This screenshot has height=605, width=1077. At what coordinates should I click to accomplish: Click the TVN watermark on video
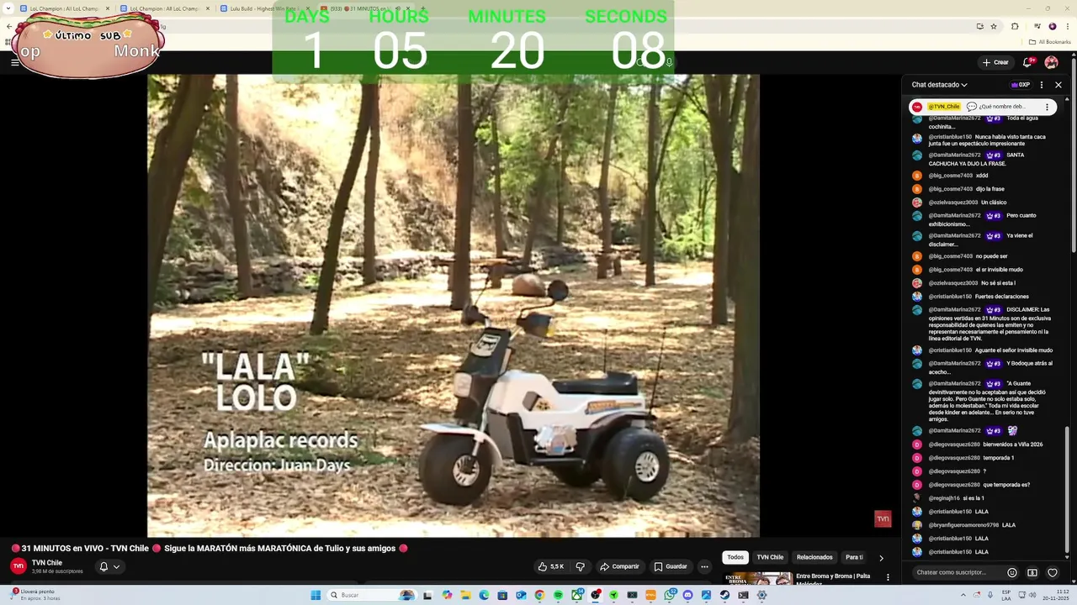point(883,518)
